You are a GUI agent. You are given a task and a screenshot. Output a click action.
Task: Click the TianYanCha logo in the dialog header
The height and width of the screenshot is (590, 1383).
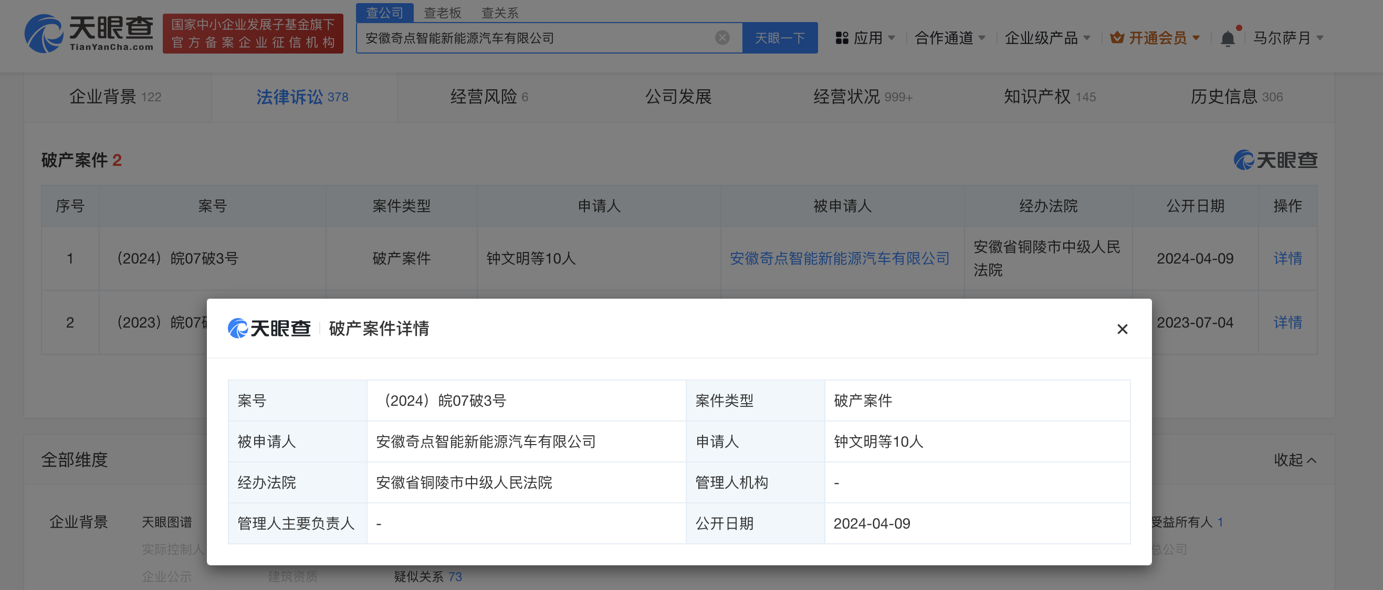(269, 329)
